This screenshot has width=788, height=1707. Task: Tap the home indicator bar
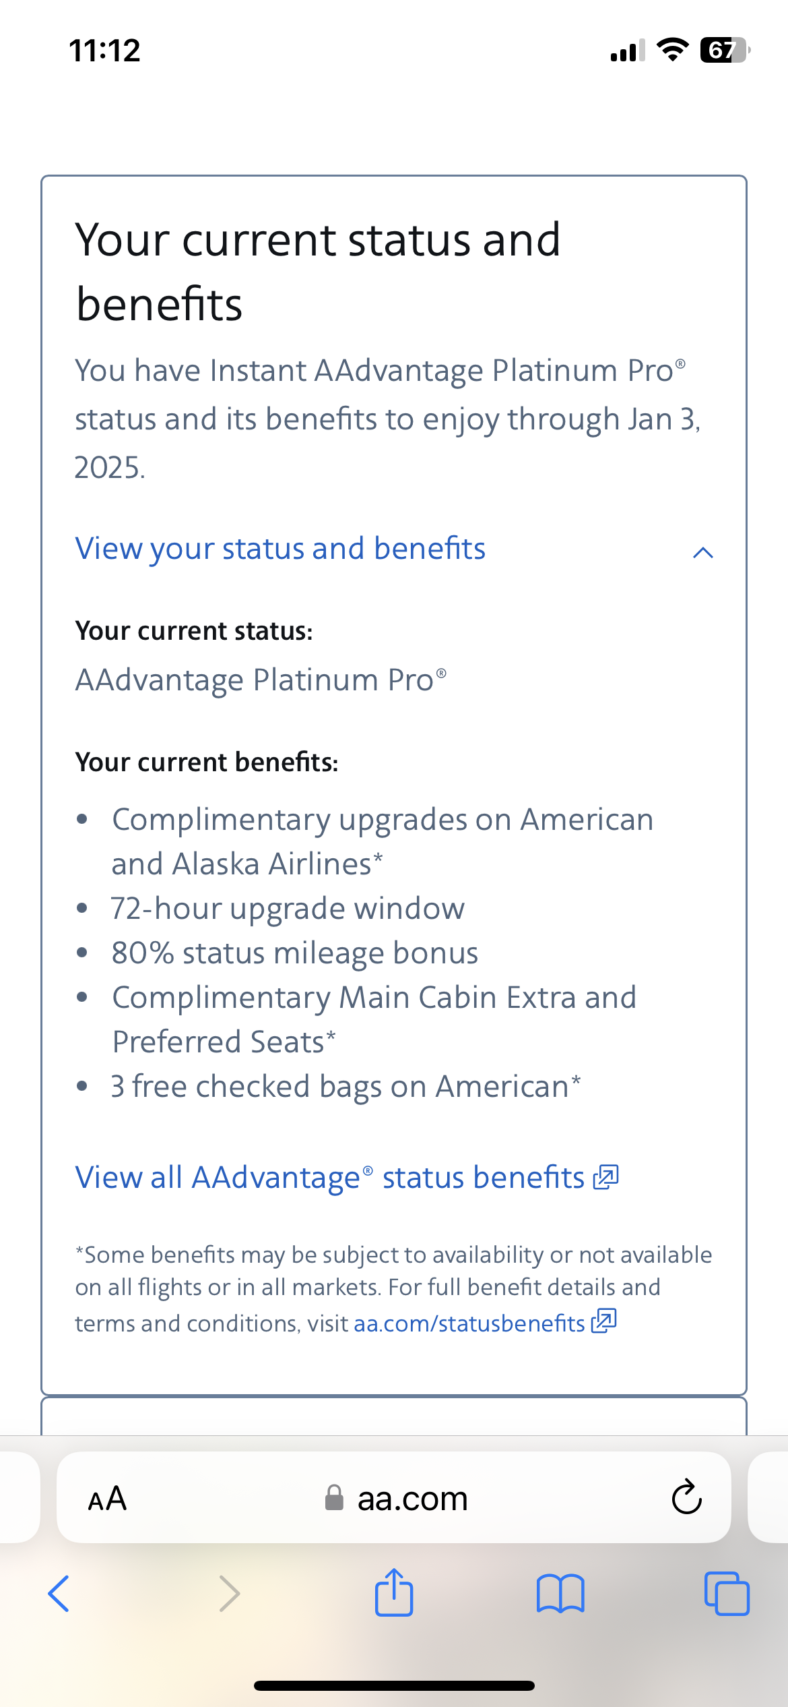394,1685
